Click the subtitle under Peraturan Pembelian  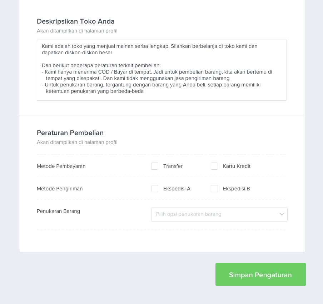(x=77, y=142)
